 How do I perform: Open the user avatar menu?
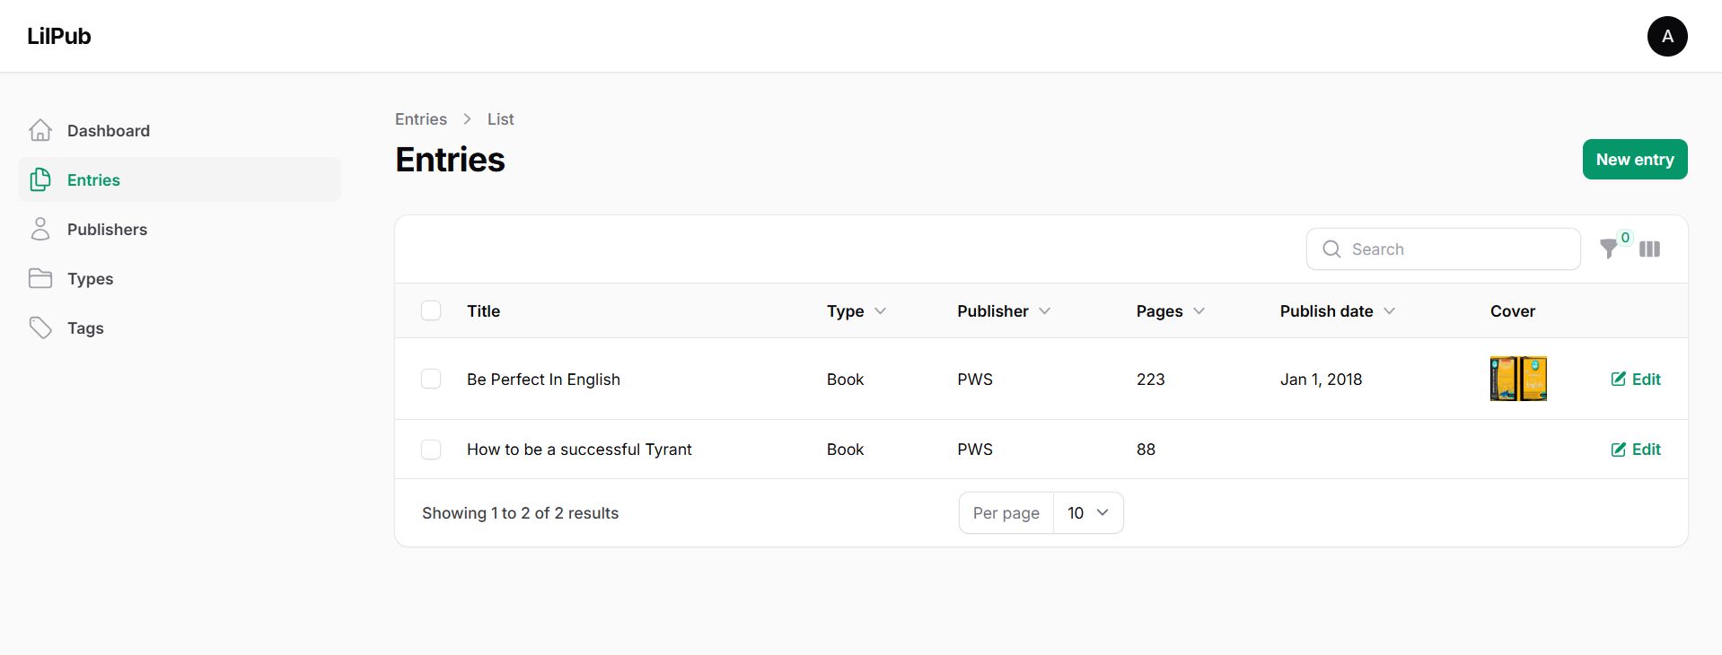1666,37
